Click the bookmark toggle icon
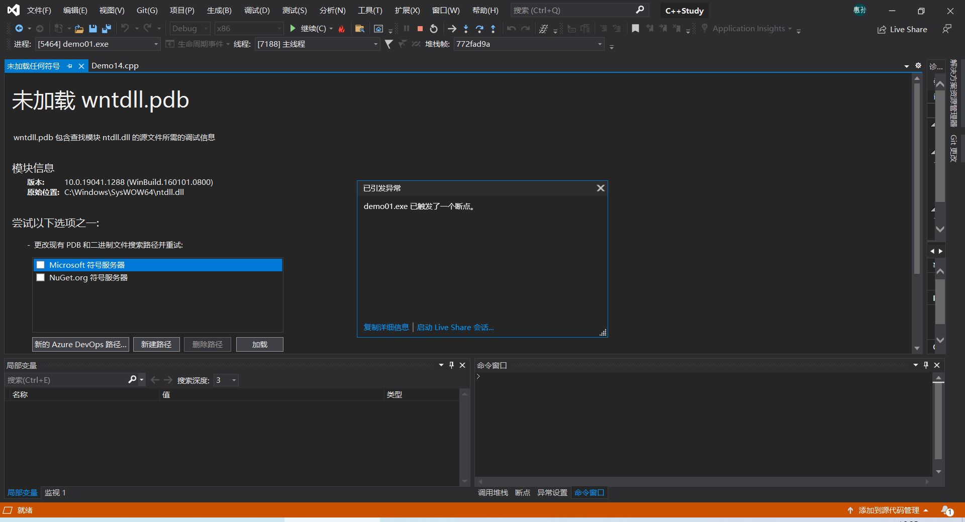Screen dimensions: 965x522 [x=635, y=29]
